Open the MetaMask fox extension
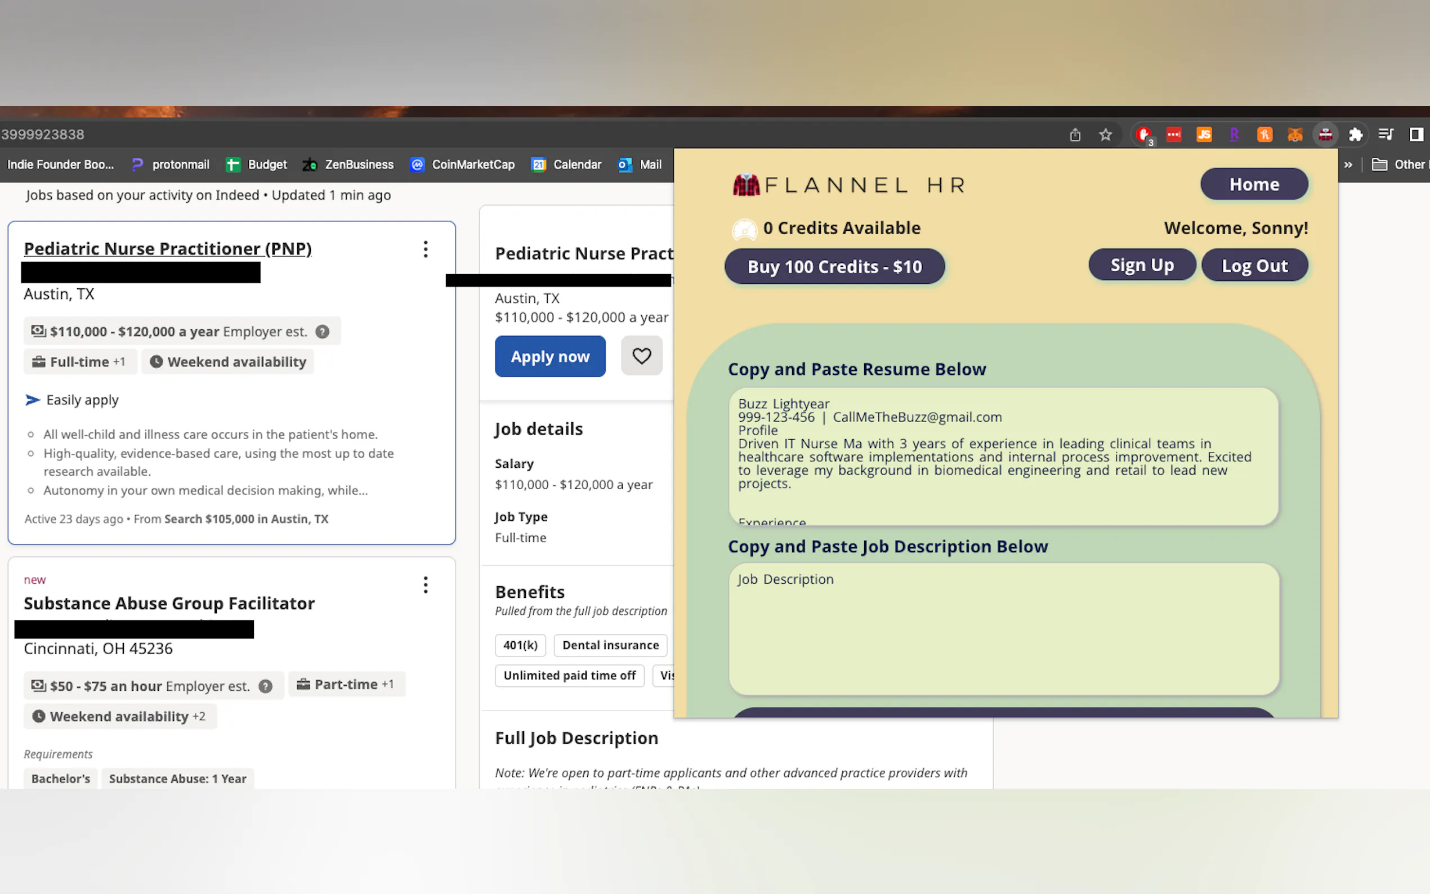 [x=1295, y=135]
